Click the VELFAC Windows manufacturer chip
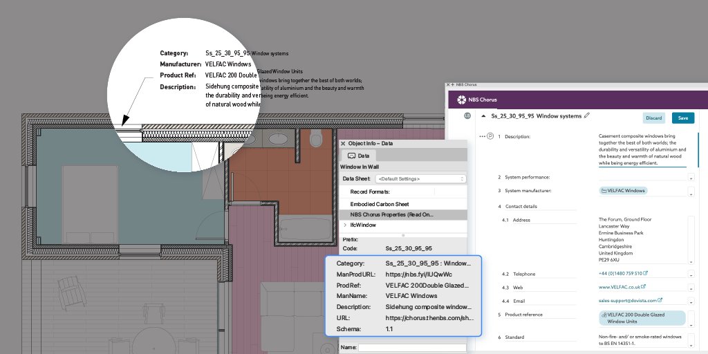The width and height of the screenshot is (708, 354). (623, 191)
